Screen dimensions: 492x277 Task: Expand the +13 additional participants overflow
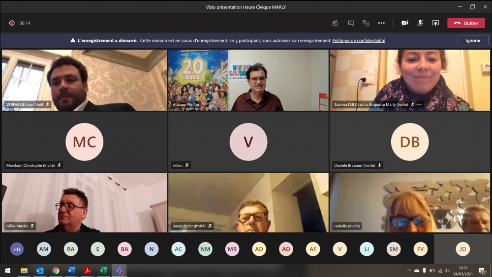(17, 249)
